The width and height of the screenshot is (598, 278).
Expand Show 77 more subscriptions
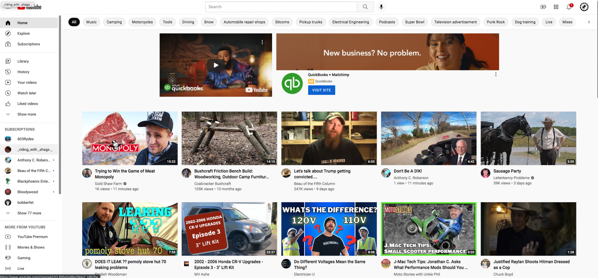coord(29,213)
